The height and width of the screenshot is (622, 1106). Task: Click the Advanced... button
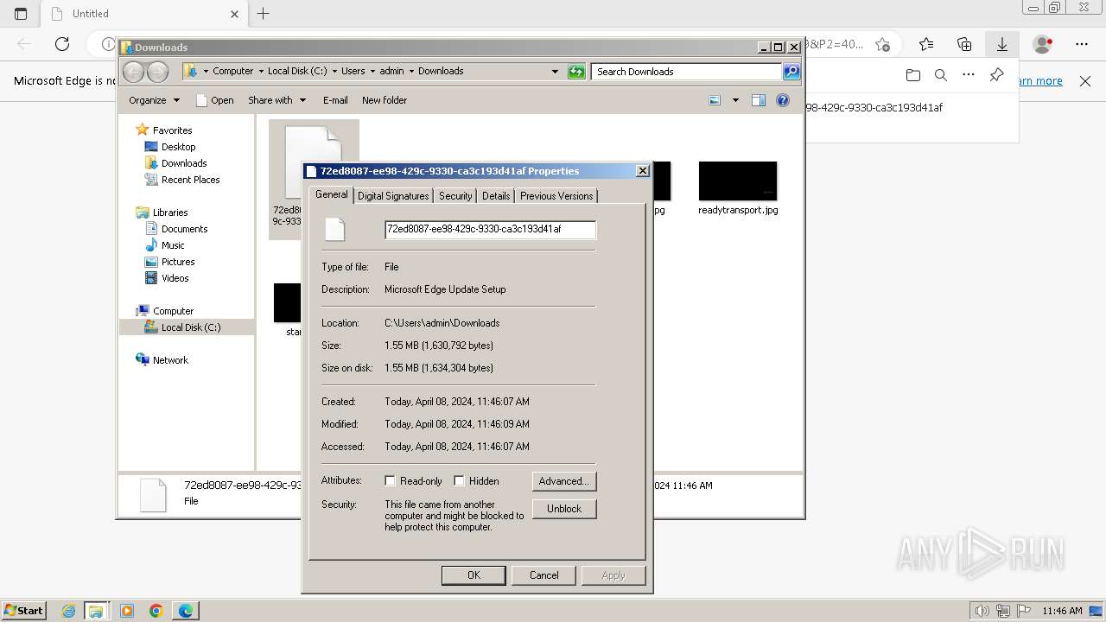tap(564, 481)
